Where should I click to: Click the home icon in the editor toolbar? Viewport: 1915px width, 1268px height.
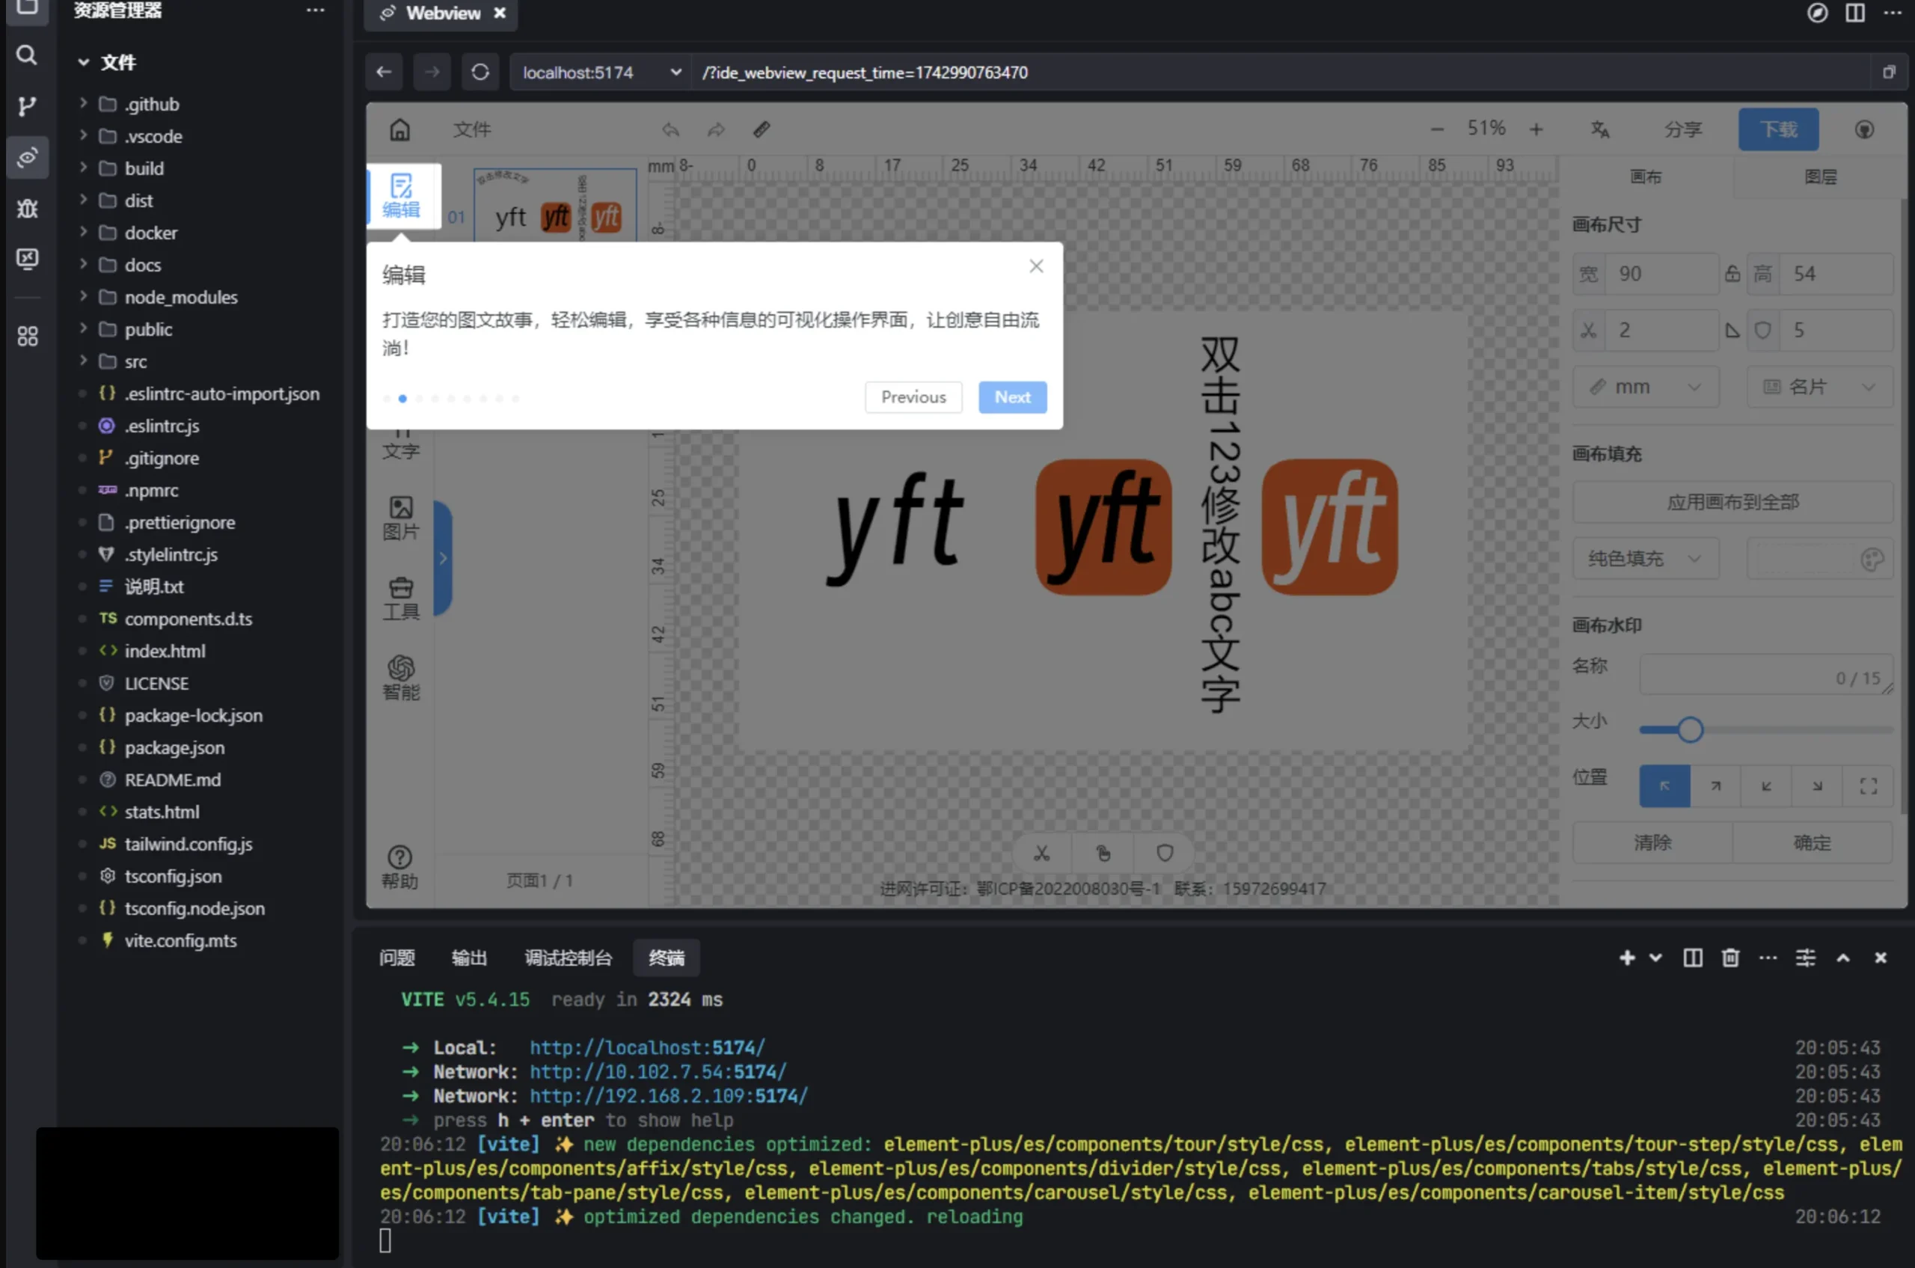400,129
